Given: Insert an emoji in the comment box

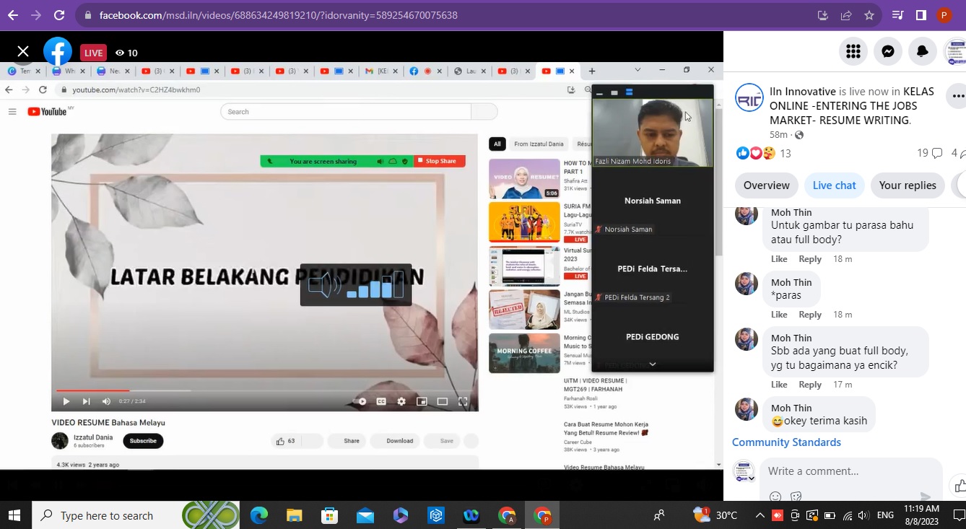Looking at the screenshot, I should click(775, 497).
